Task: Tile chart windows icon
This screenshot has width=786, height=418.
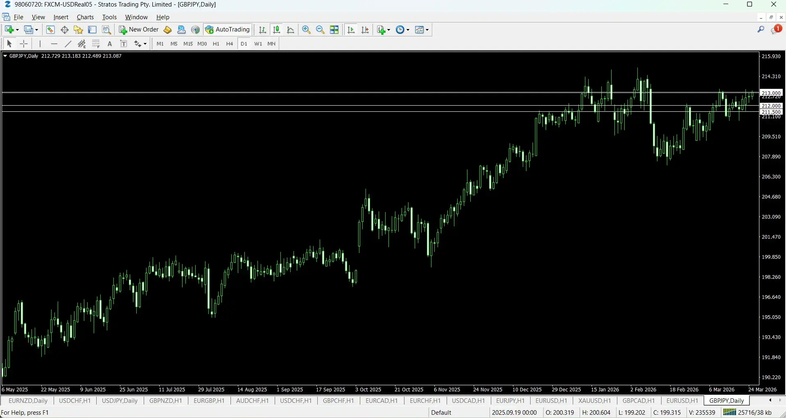Action: (334, 29)
